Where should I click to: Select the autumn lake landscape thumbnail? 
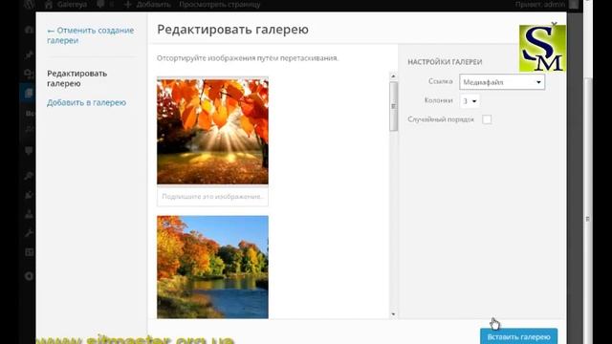click(212, 267)
